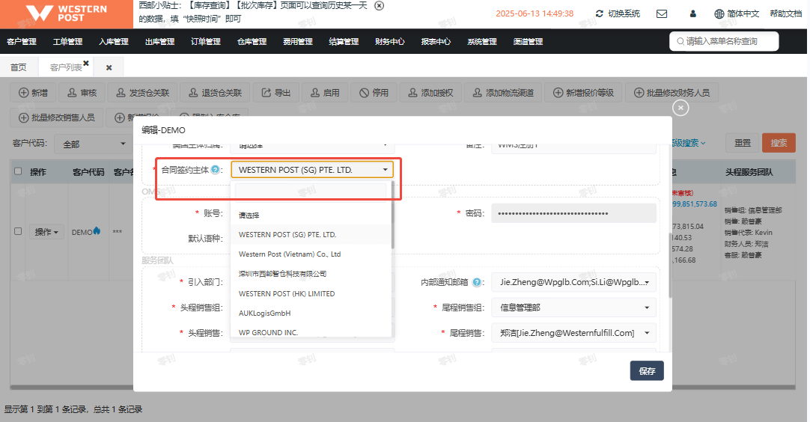Click the 重置 reset button
Image resolution: width=810 pixels, height=422 pixels.
743,143
